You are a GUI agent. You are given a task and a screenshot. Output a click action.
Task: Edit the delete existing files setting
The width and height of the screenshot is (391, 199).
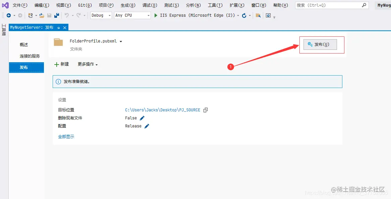click(x=142, y=118)
